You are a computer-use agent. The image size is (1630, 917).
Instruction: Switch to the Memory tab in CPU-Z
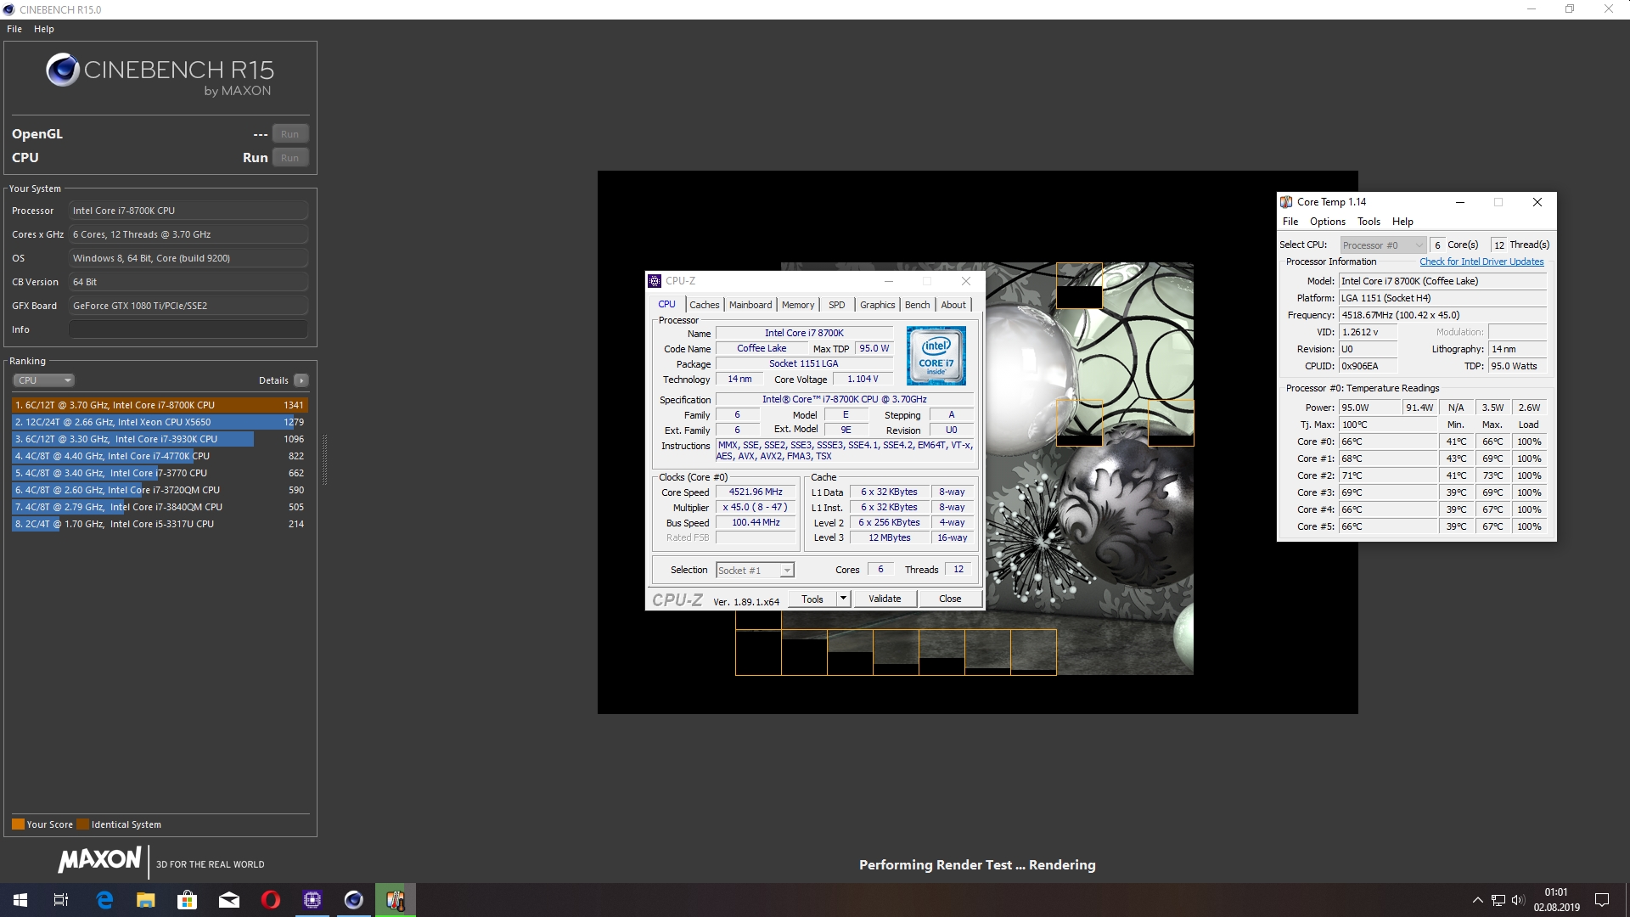coord(798,305)
